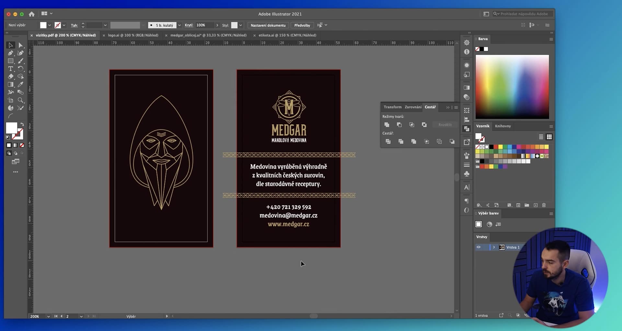This screenshot has height=331, width=622.
Task: Click Minus Back pathfinder icon
Action: 452,141
